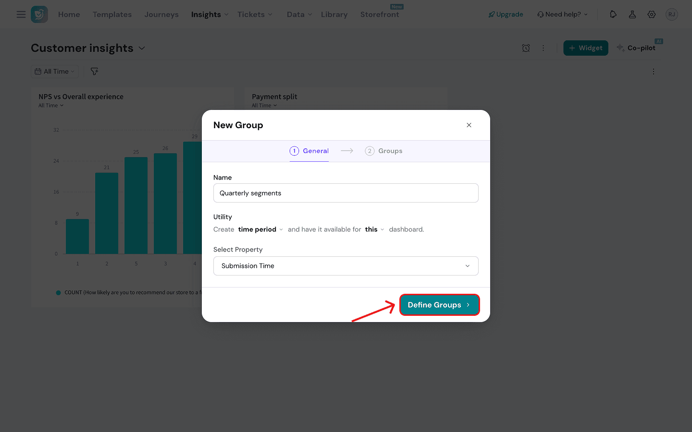692x432 pixels.
Task: Click the filter funnel icon
Action: [95, 72]
